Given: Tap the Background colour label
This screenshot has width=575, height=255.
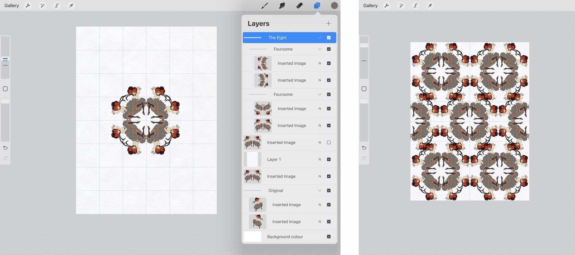Looking at the screenshot, I should click(x=285, y=237).
